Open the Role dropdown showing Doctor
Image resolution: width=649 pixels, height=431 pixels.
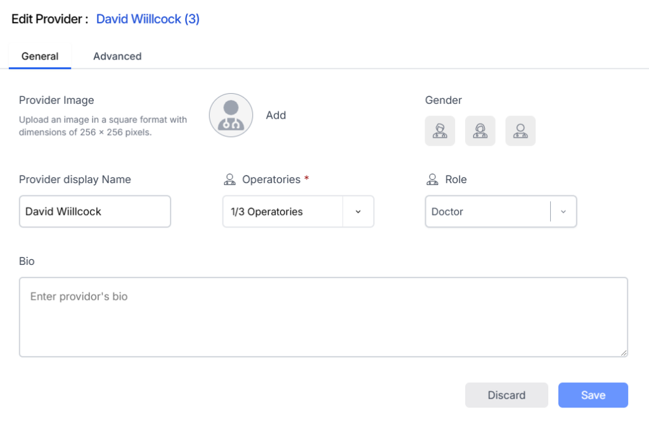tap(487, 212)
